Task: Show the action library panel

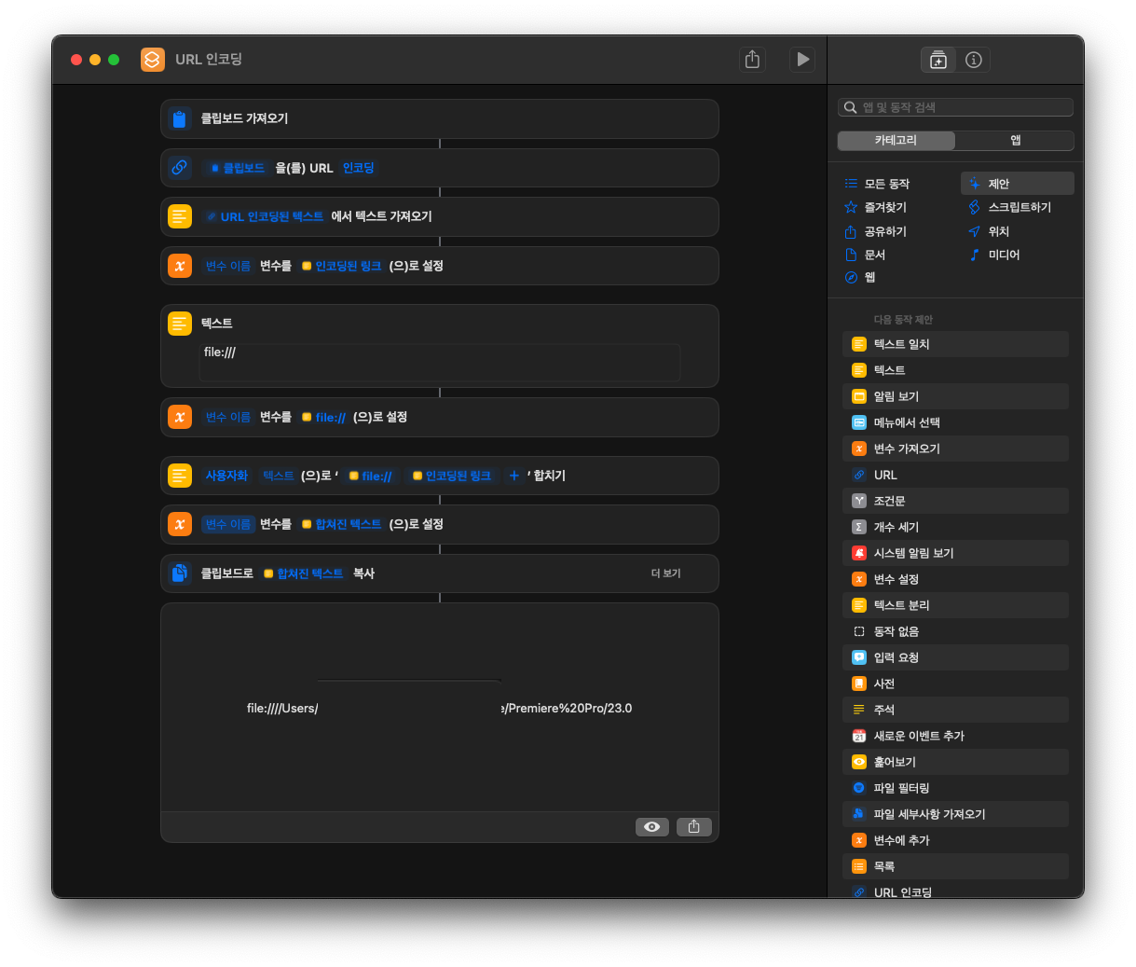Action: (938, 60)
